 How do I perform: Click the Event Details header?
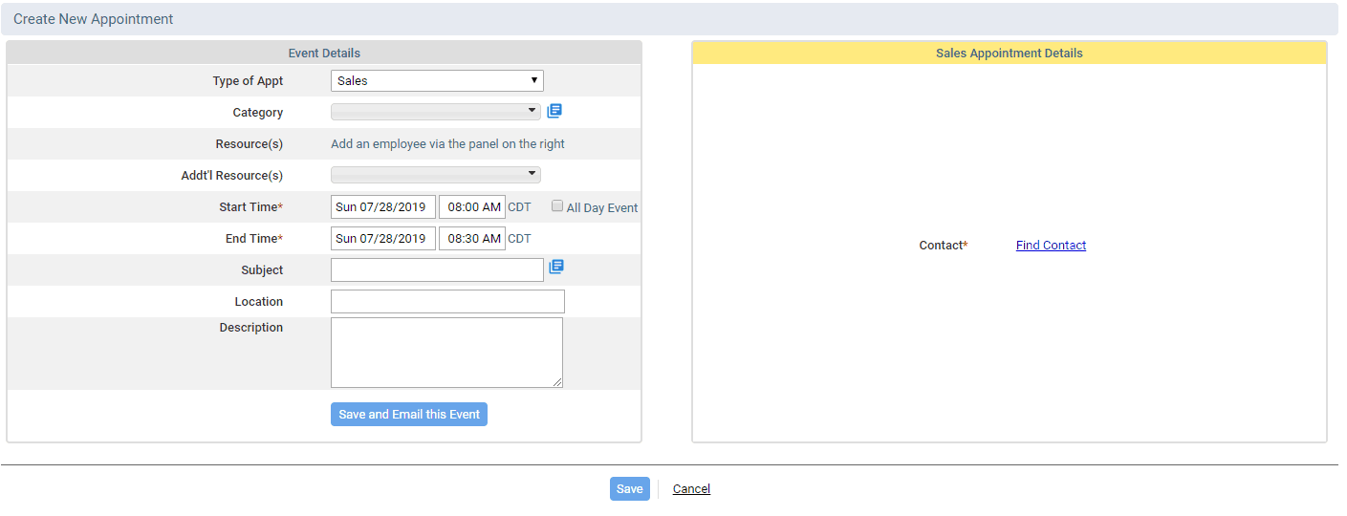[x=324, y=54]
